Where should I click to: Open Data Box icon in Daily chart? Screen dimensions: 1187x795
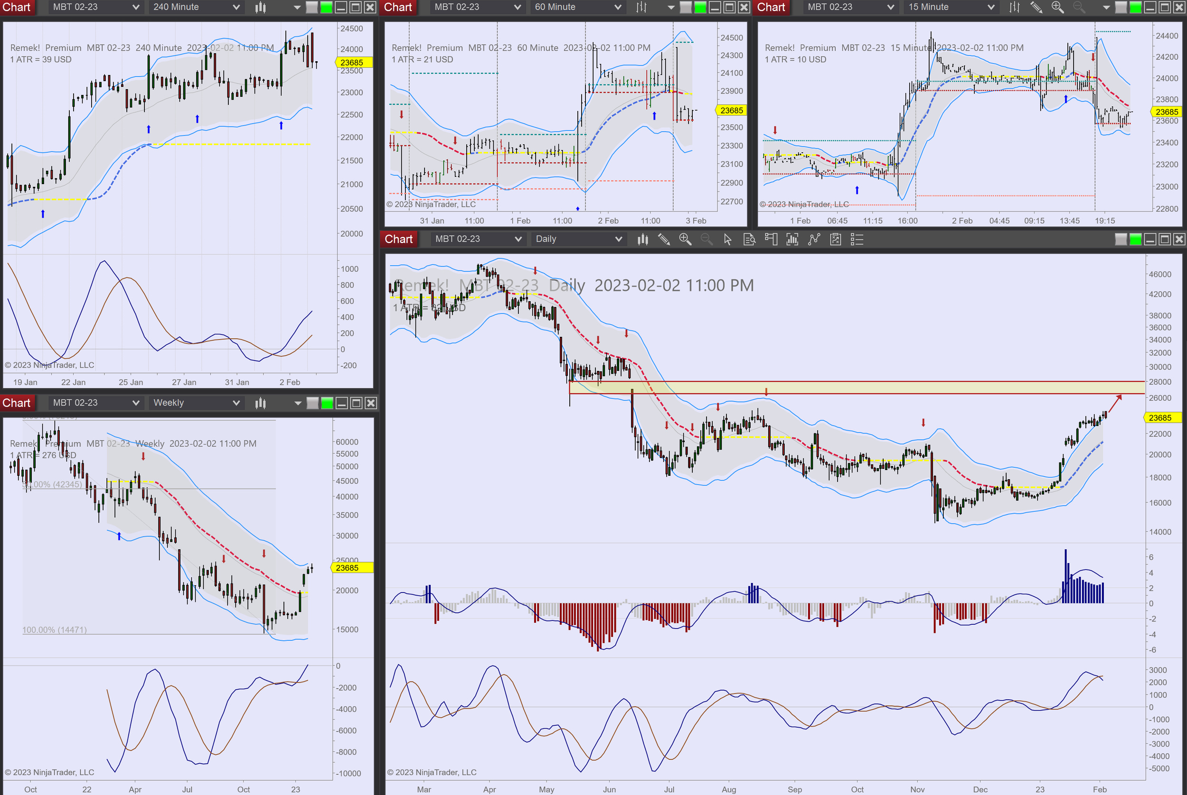pos(749,240)
